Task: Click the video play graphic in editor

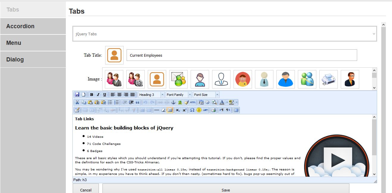Action: point(337,156)
